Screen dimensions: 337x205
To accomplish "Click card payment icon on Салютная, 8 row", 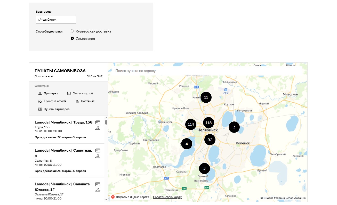I will (x=98, y=150).
